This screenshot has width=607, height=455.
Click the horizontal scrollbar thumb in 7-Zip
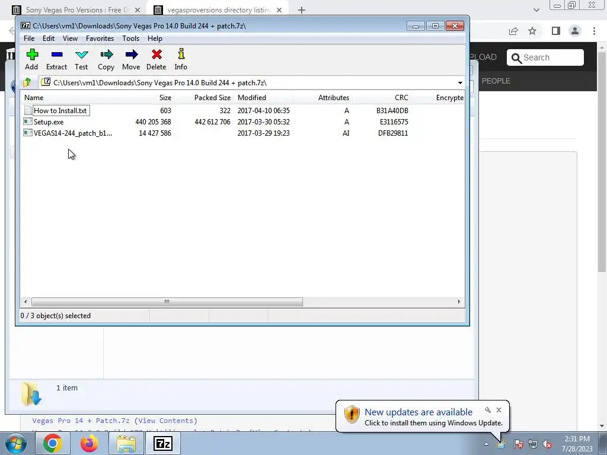[x=167, y=302]
